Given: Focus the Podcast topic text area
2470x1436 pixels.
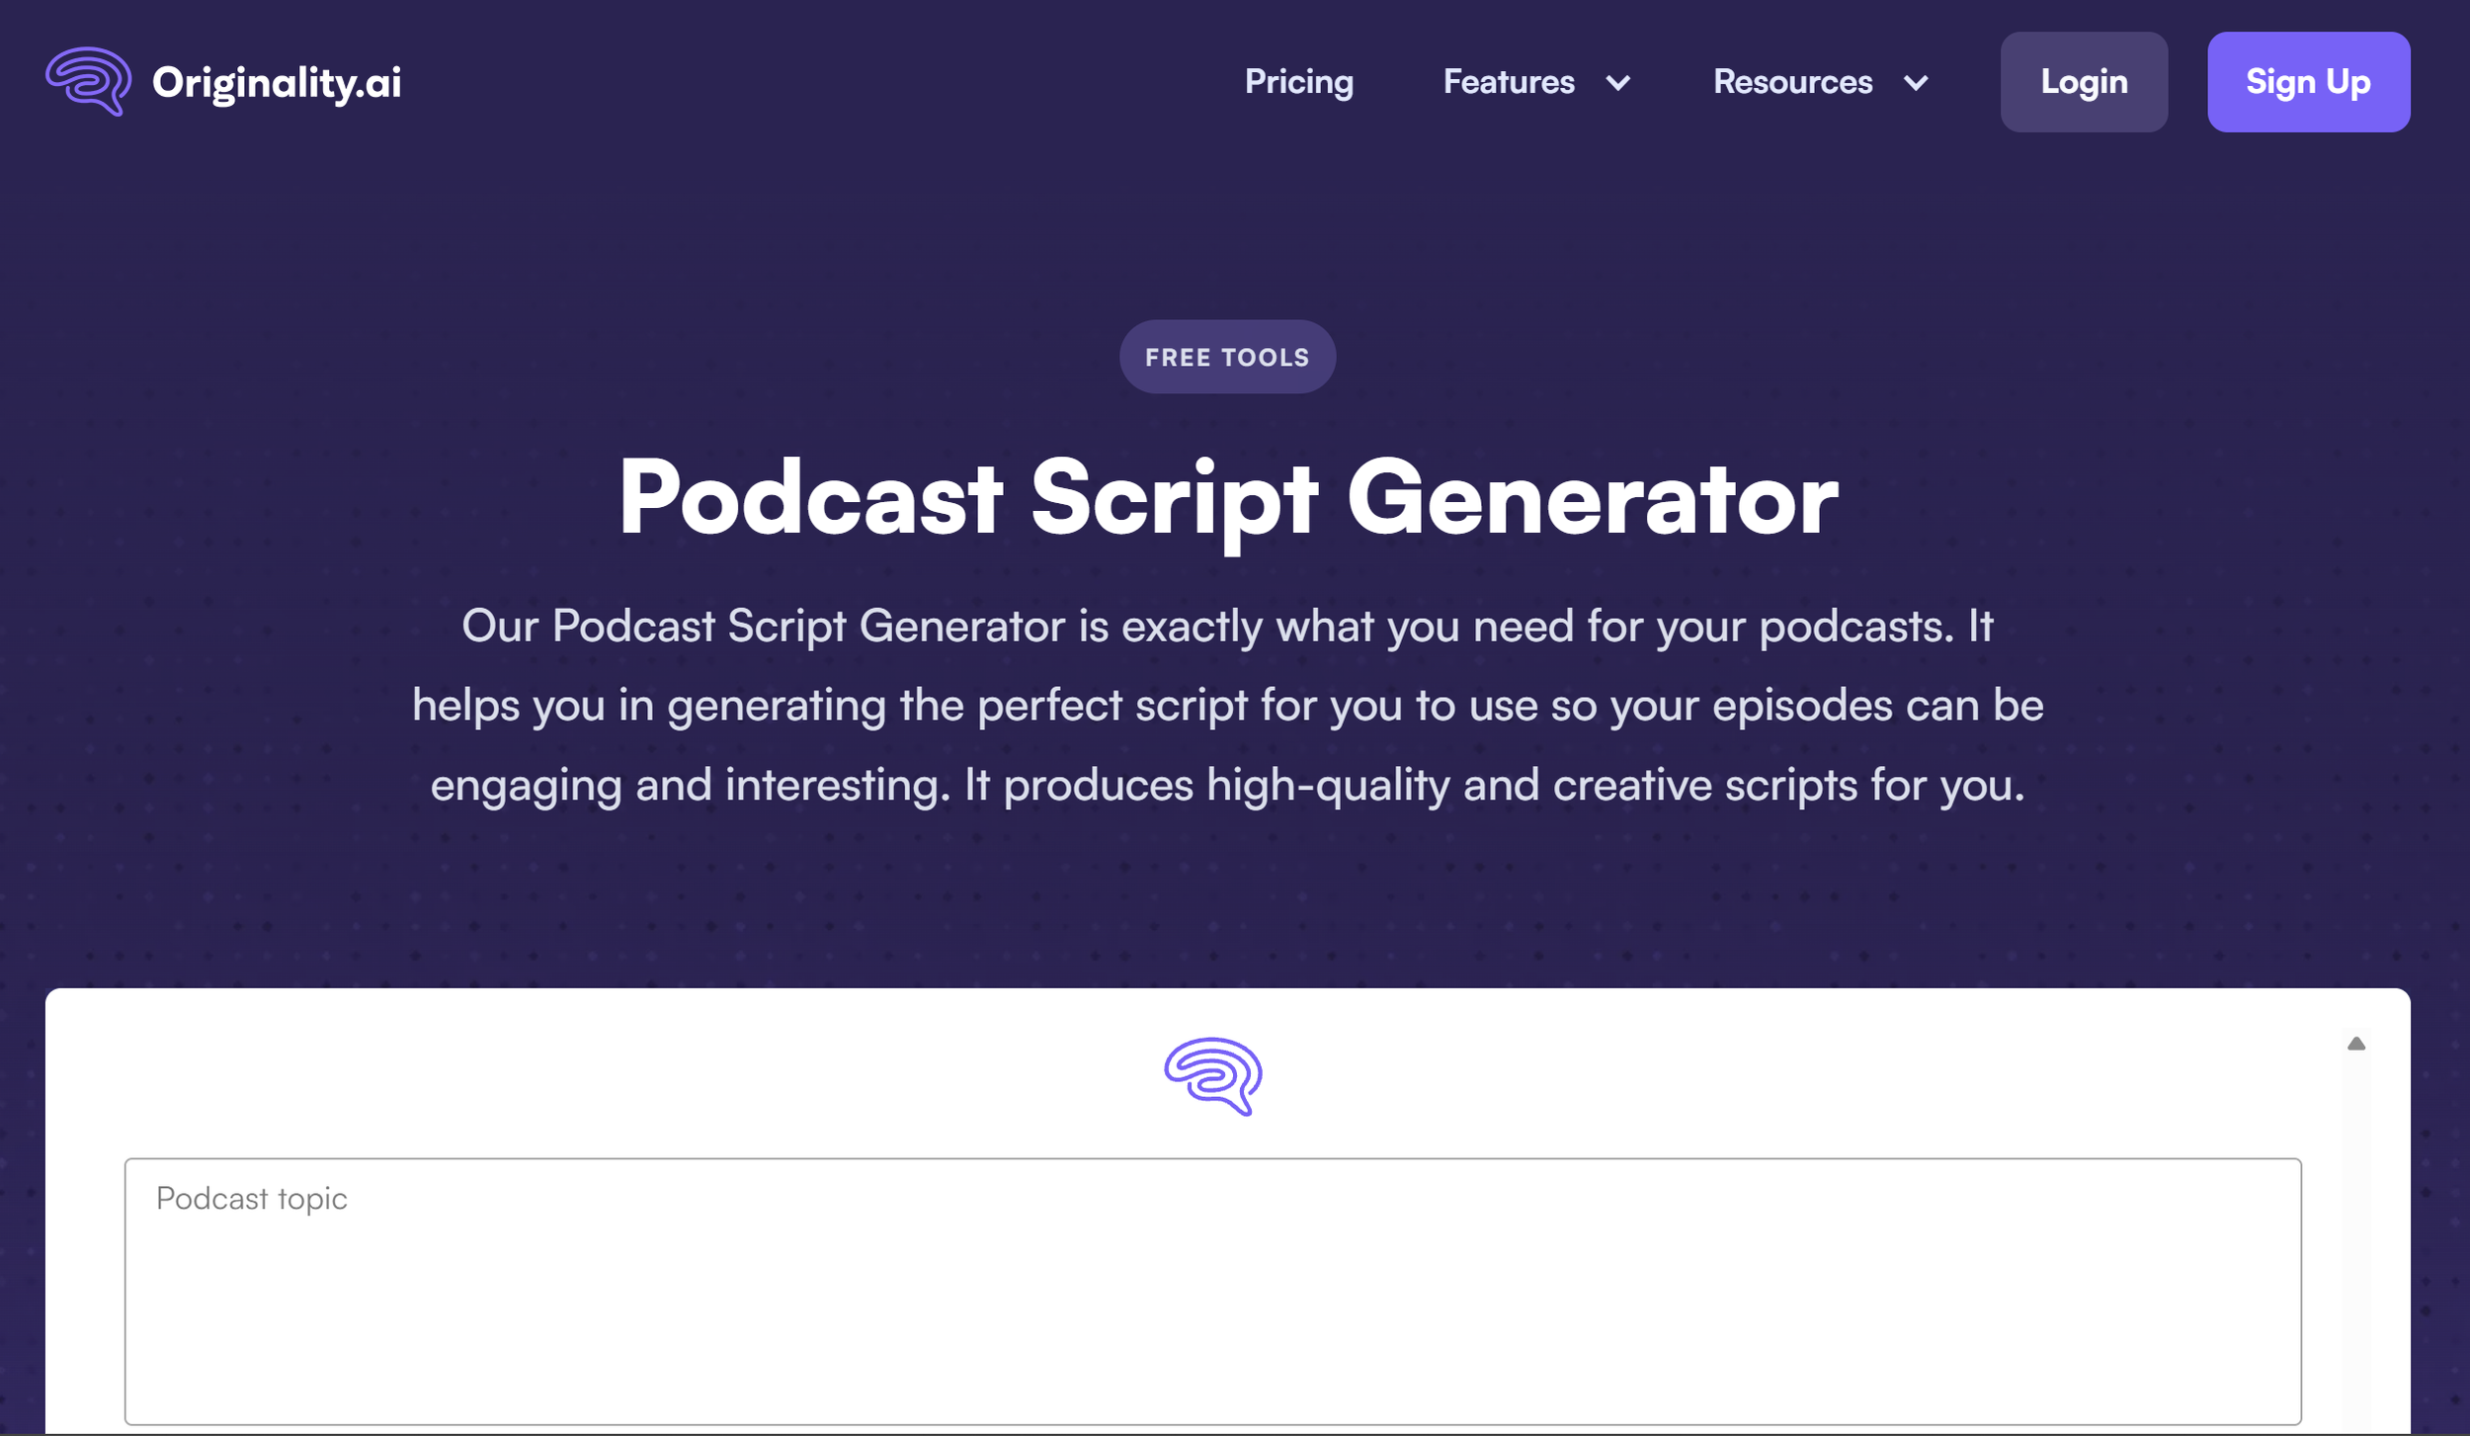Looking at the screenshot, I should pyautogui.click(x=1212, y=1291).
